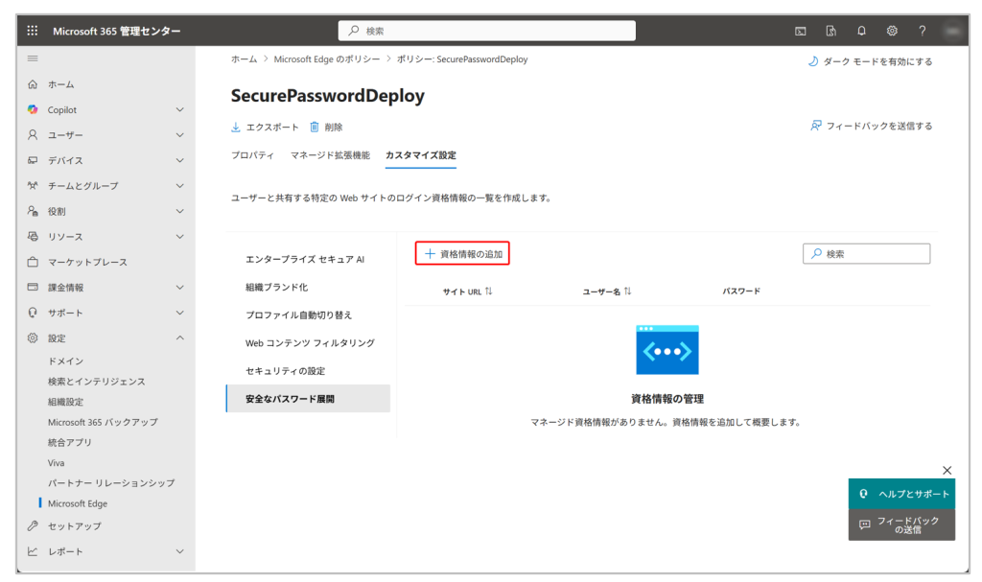Open 組織設定 in sidebar
This screenshot has width=982, height=582.
[x=66, y=402]
